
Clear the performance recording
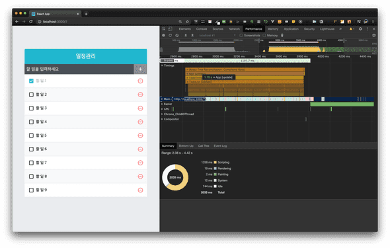point(177,35)
